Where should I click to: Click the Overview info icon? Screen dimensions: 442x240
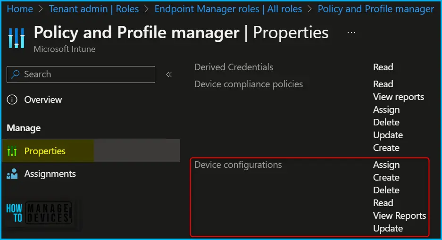pos(12,99)
